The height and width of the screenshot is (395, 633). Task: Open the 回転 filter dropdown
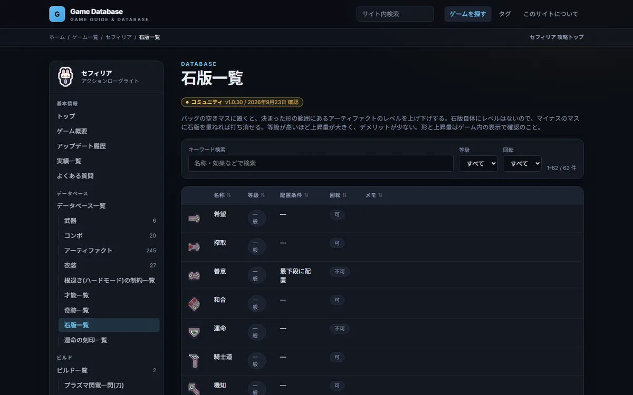click(522, 163)
